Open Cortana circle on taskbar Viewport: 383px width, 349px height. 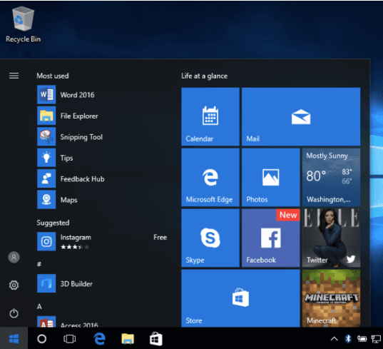coord(41,339)
